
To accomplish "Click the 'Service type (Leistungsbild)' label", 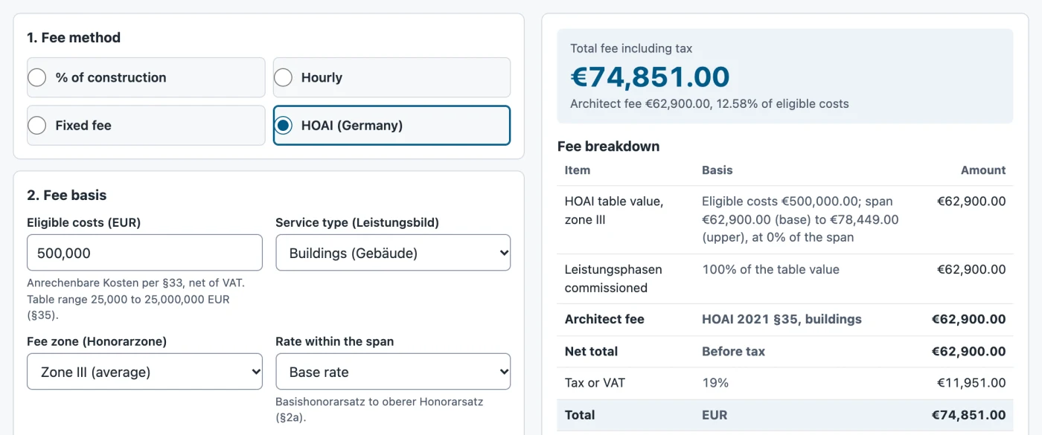I will coord(357,222).
